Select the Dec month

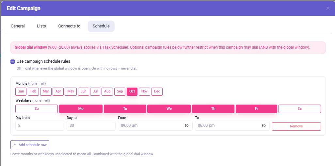click(157, 91)
